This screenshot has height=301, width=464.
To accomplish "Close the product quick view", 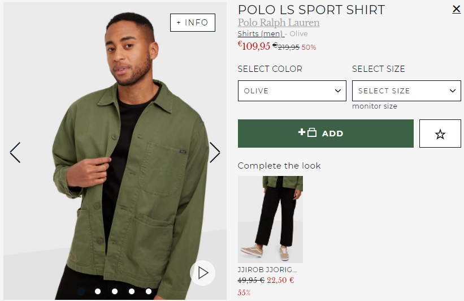I will click(456, 9).
